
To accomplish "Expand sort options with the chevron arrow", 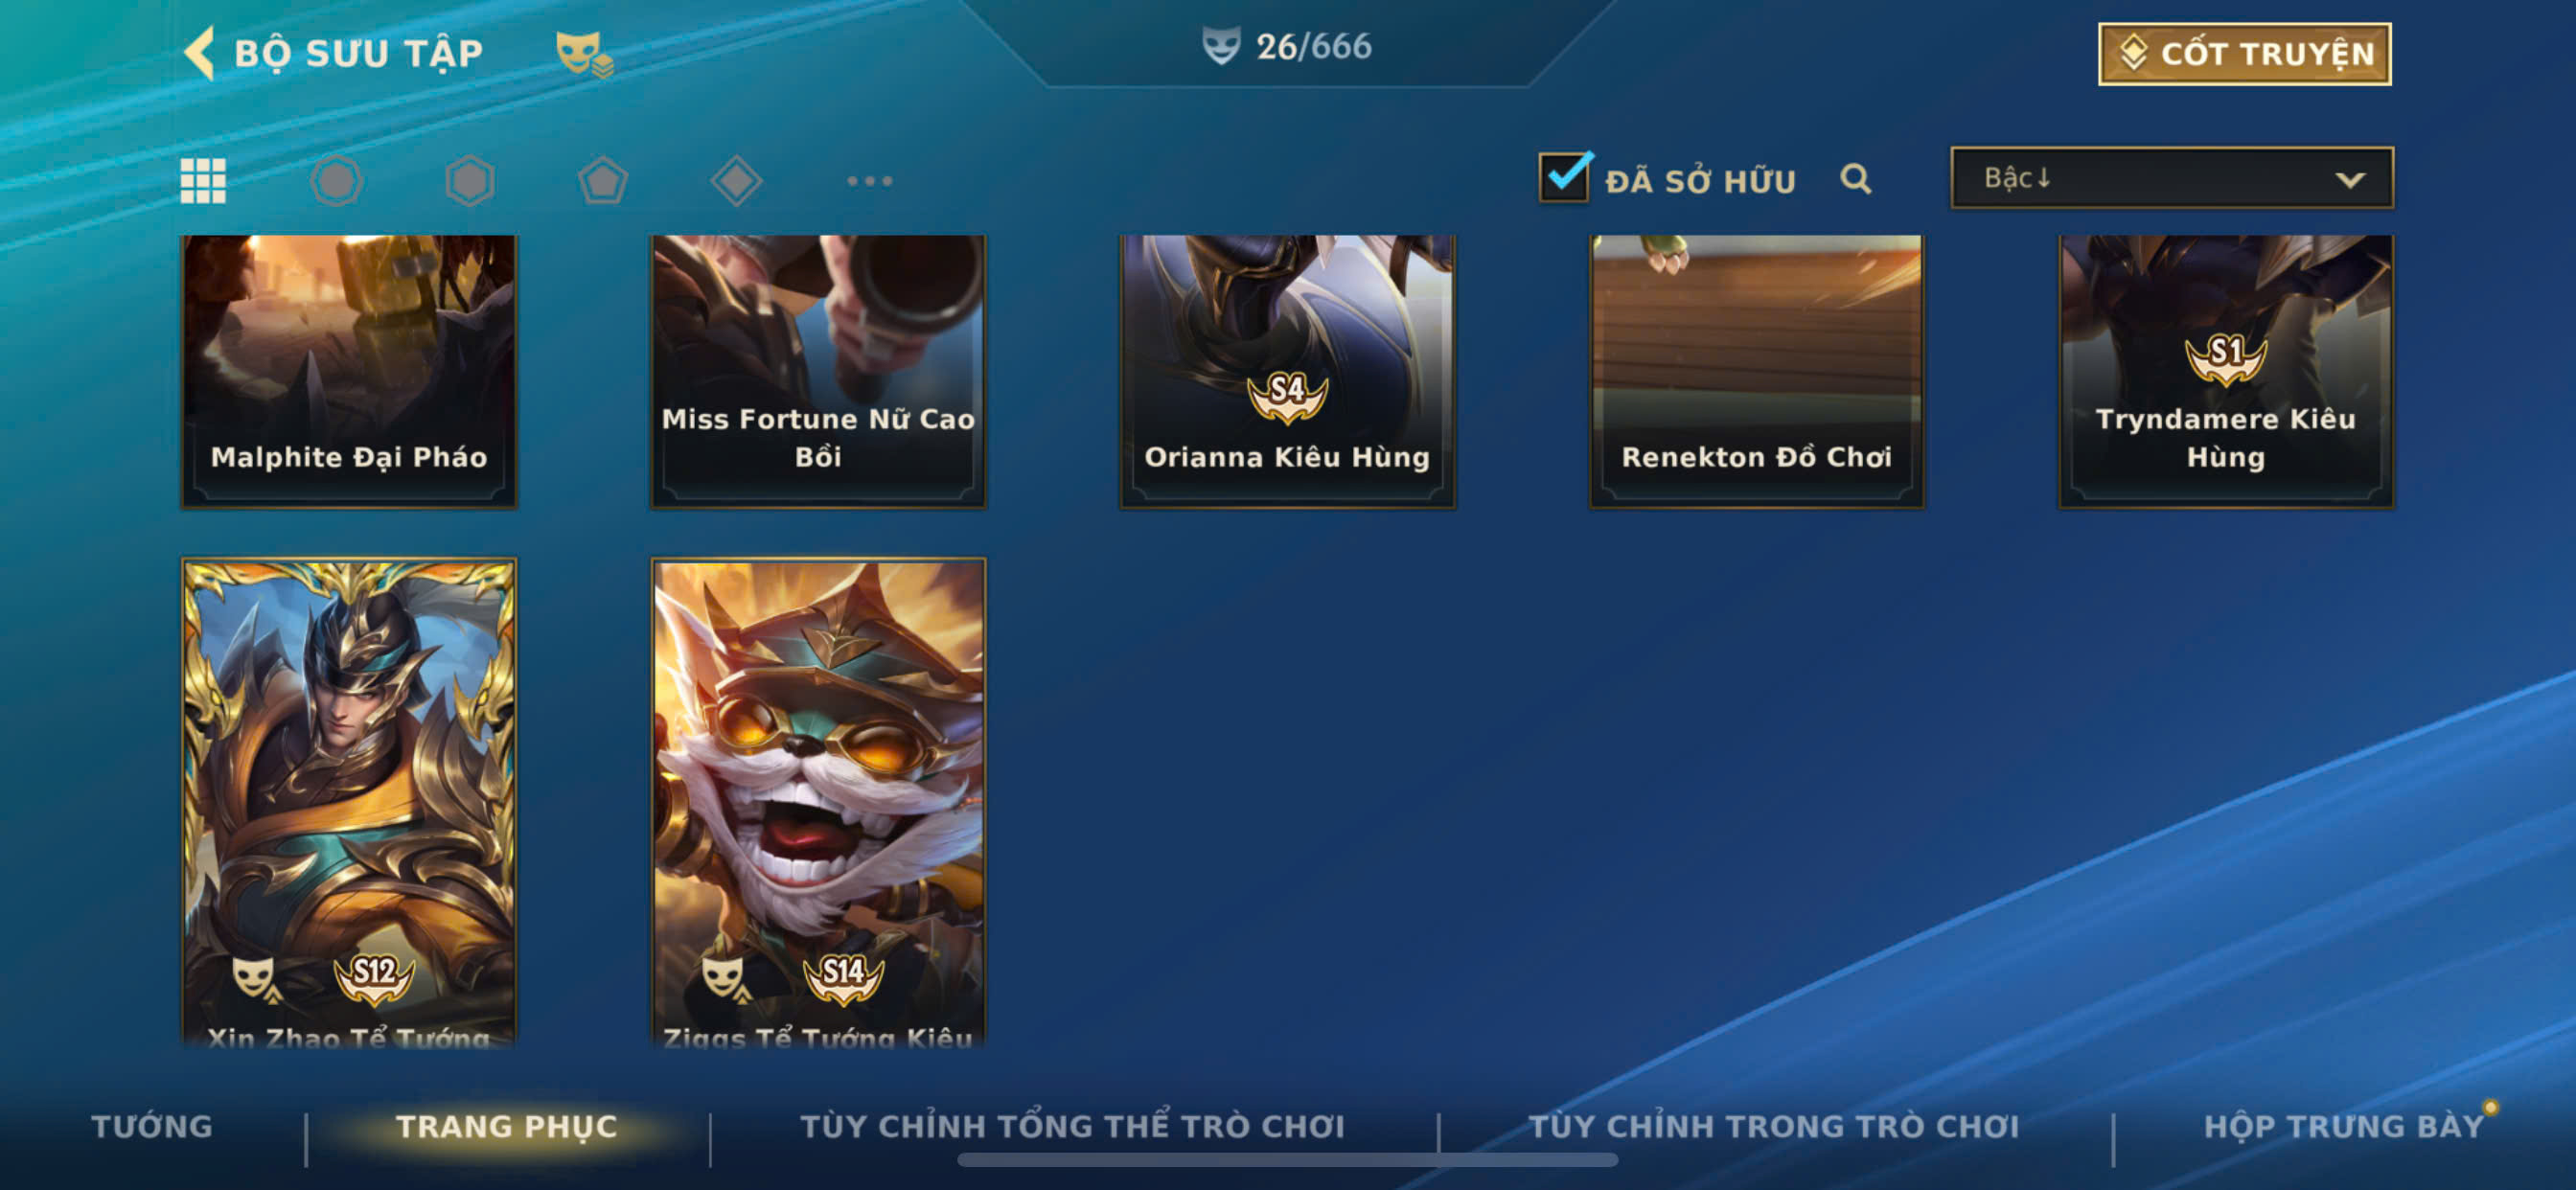I will (2349, 180).
